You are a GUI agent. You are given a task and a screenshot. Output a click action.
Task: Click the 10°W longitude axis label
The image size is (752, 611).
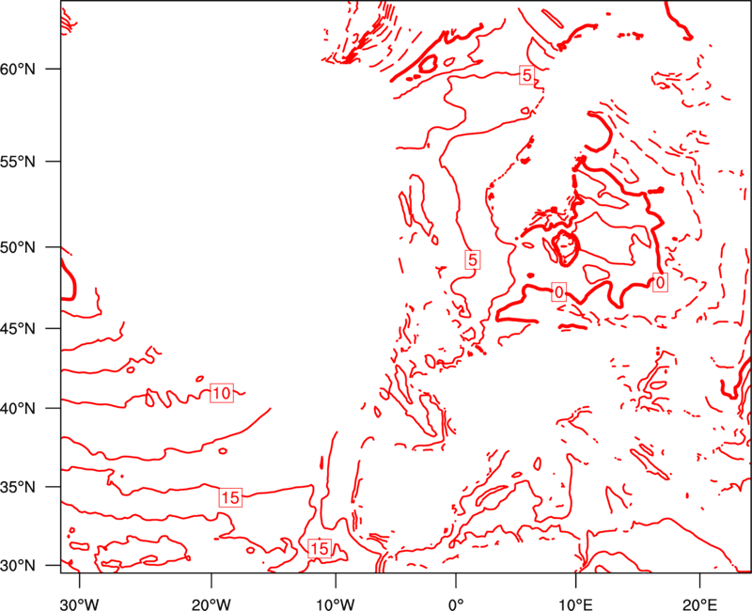coord(336,604)
